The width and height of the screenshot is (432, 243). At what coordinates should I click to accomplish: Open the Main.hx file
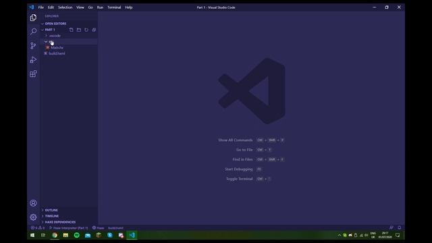[x=69, y=48]
